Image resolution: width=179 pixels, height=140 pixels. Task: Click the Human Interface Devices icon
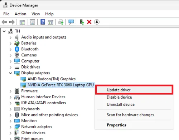pyautogui.click(x=17, y=97)
